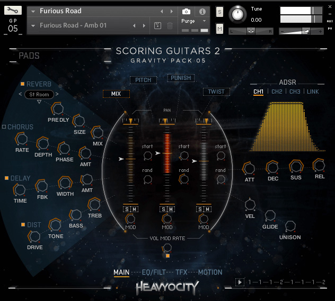This screenshot has height=301, width=335.
Task: Click the chorus DEPTH knob
Action: (x=43, y=143)
